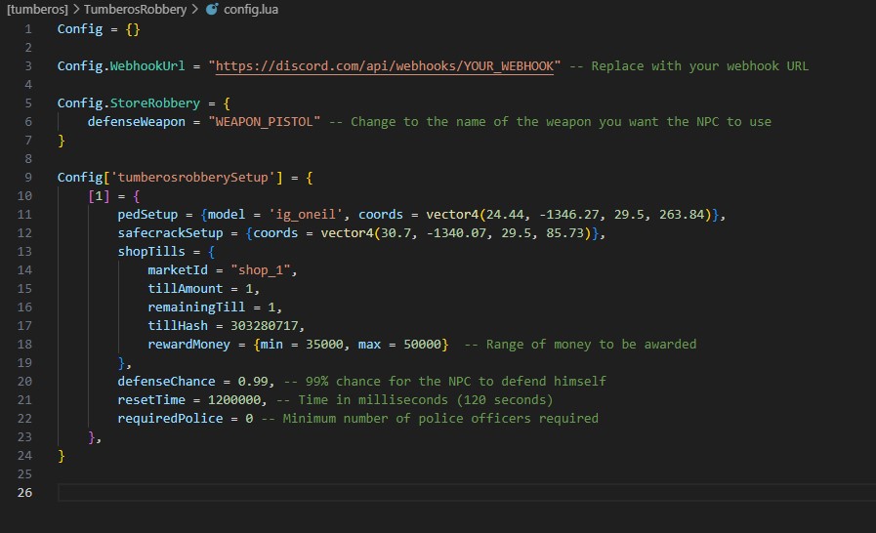
Task: Click line number 26 in the gutter
Action: [x=25, y=492]
